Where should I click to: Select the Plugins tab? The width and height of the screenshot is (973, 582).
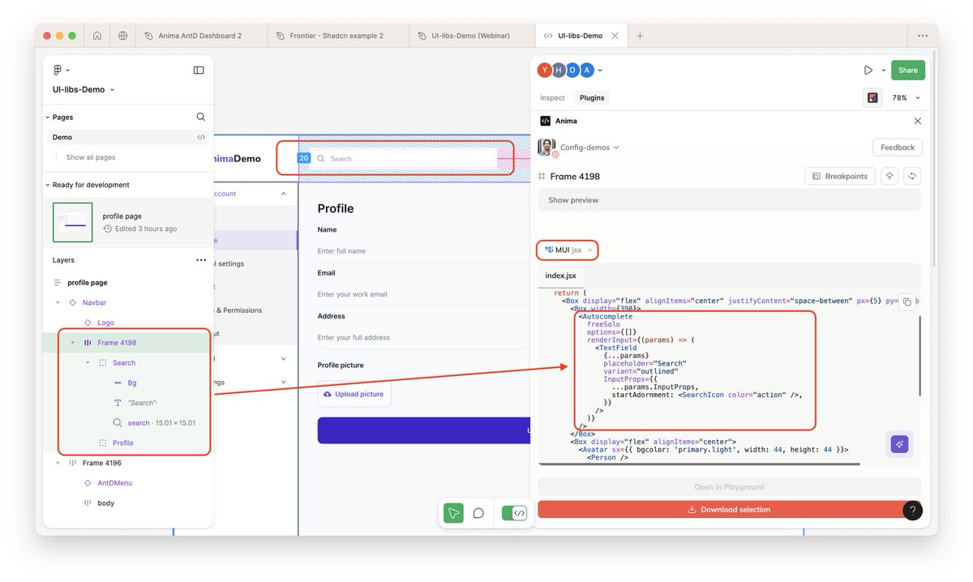[x=592, y=97]
